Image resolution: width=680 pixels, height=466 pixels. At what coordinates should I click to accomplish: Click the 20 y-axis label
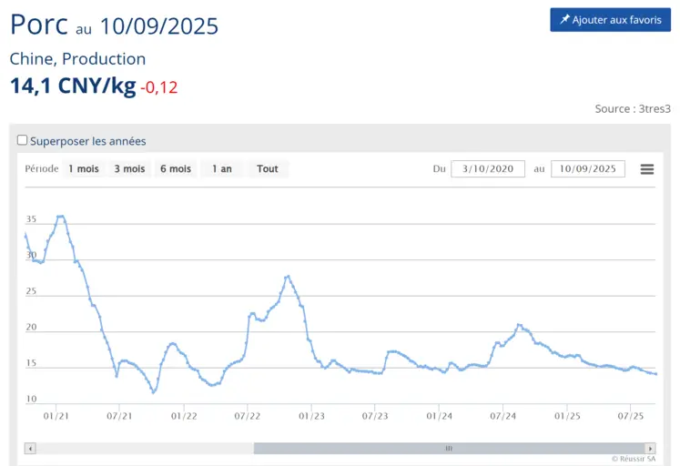coord(31,327)
